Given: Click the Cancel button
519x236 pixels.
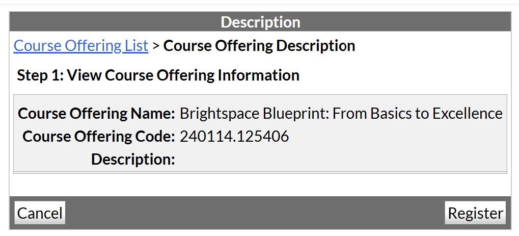Looking at the screenshot, I should 40,213.
